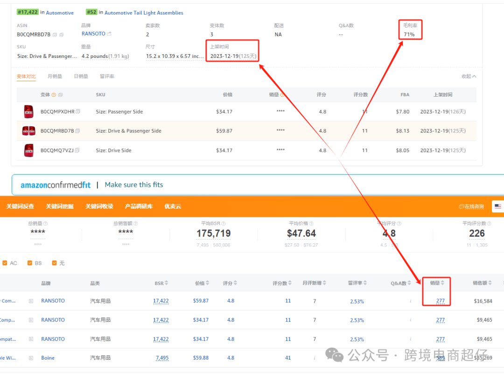
Task: Open the help icon beside 总销量
Action: pyautogui.click(x=45, y=224)
